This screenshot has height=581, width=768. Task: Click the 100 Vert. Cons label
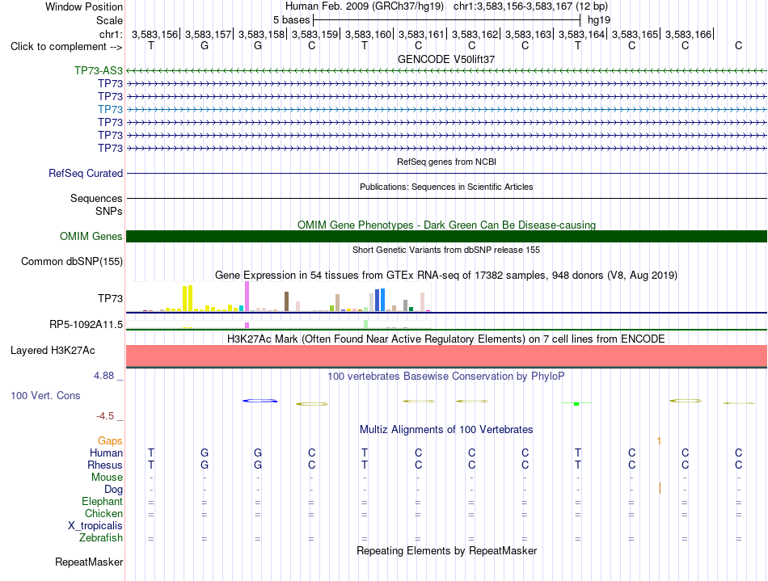coord(45,395)
